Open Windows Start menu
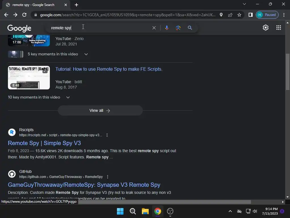 (x=120, y=211)
